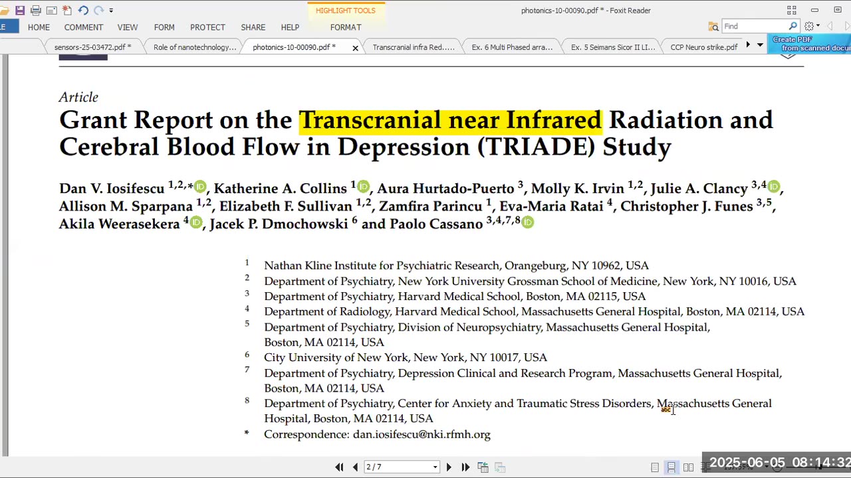Click the magnifier search icon in Find box
This screenshot has height=478, width=851.
point(792,27)
